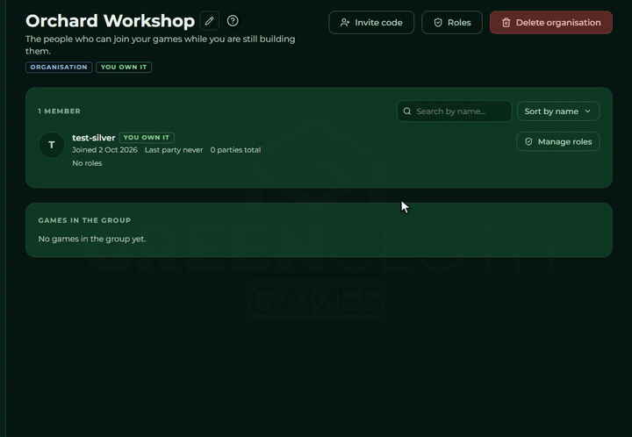The image size is (632, 437).
Task: Open the Sort by name dropdown
Action: tap(558, 111)
